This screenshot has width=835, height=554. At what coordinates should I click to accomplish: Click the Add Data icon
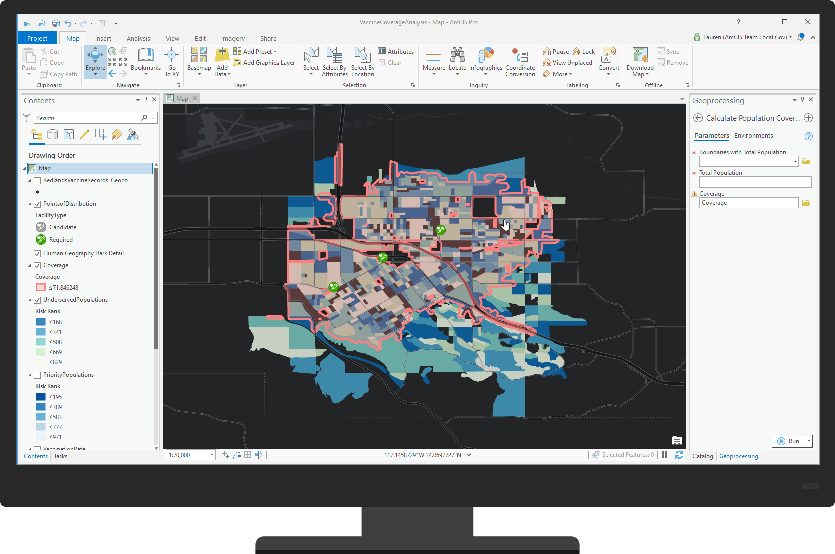coord(222,54)
